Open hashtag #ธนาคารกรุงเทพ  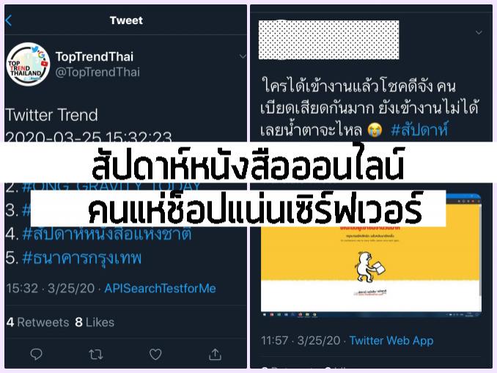(x=82, y=258)
